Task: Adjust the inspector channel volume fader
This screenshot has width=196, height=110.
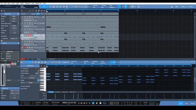Action: 4,71
